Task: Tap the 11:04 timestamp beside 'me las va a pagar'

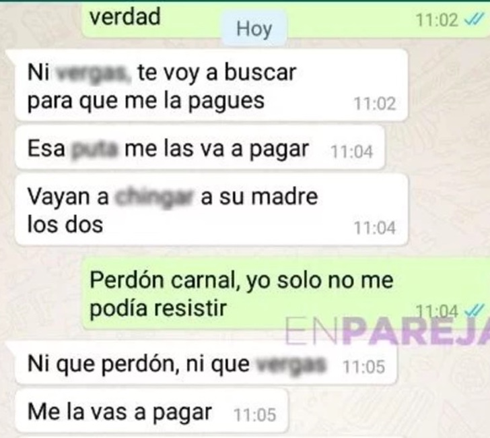Action: pos(352,152)
